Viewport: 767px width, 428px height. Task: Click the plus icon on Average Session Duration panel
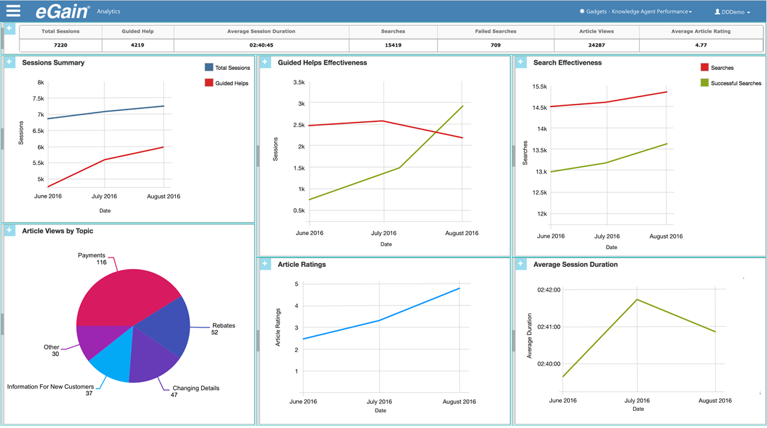[x=519, y=264]
